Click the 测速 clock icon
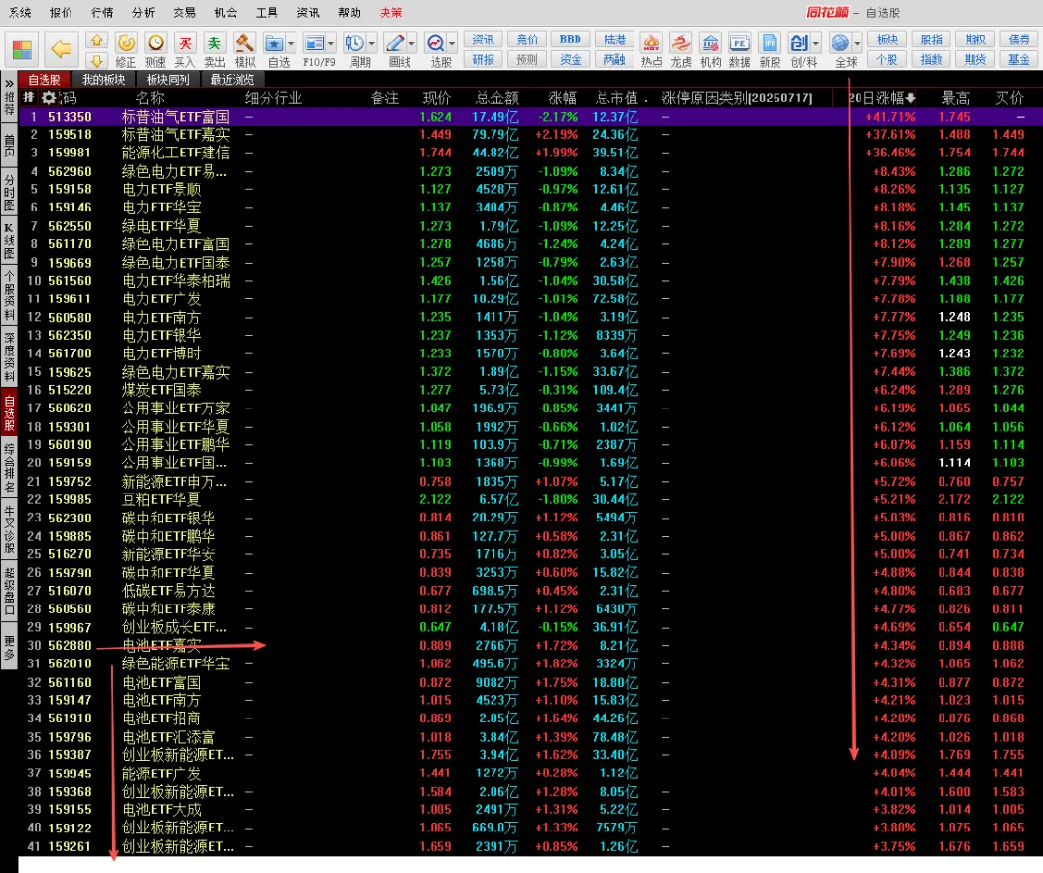Viewport: 1043px width, 873px height. point(155,43)
